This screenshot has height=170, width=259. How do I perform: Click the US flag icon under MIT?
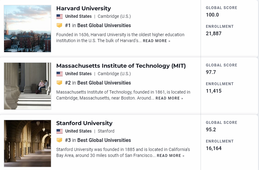click(x=59, y=74)
